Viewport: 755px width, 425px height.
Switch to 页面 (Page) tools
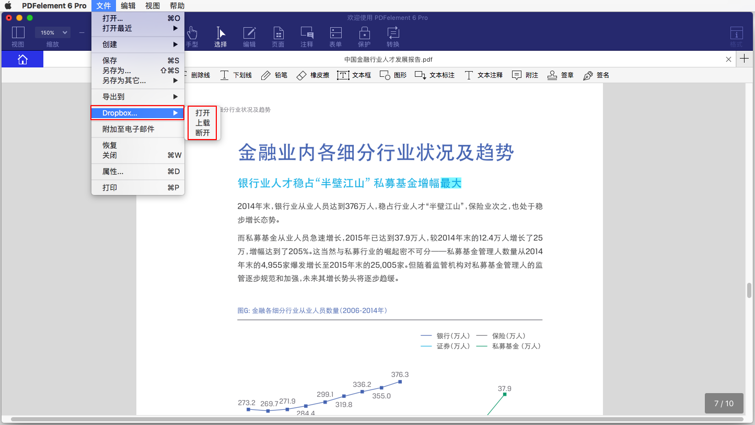pos(278,37)
